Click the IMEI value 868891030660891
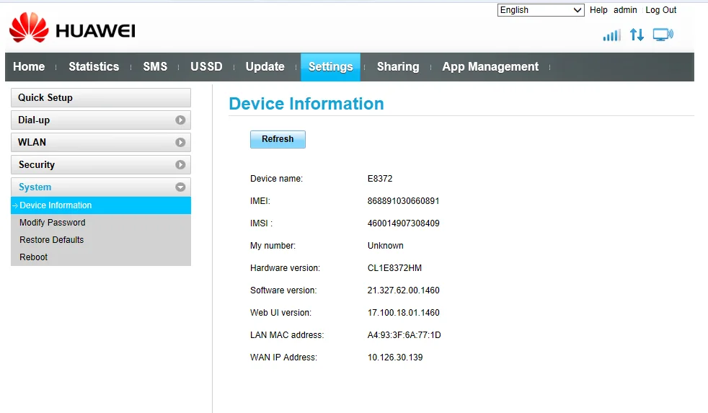Screen dimensions: 708x413 coord(403,201)
